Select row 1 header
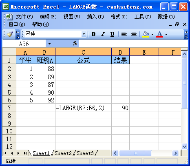The height and width of the screenshot is (166, 190). [x=9, y=60]
